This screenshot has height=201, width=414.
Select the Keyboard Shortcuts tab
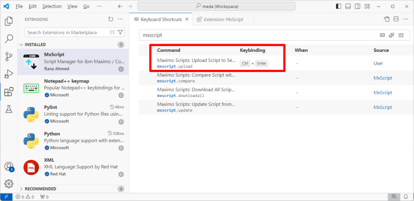click(x=161, y=19)
